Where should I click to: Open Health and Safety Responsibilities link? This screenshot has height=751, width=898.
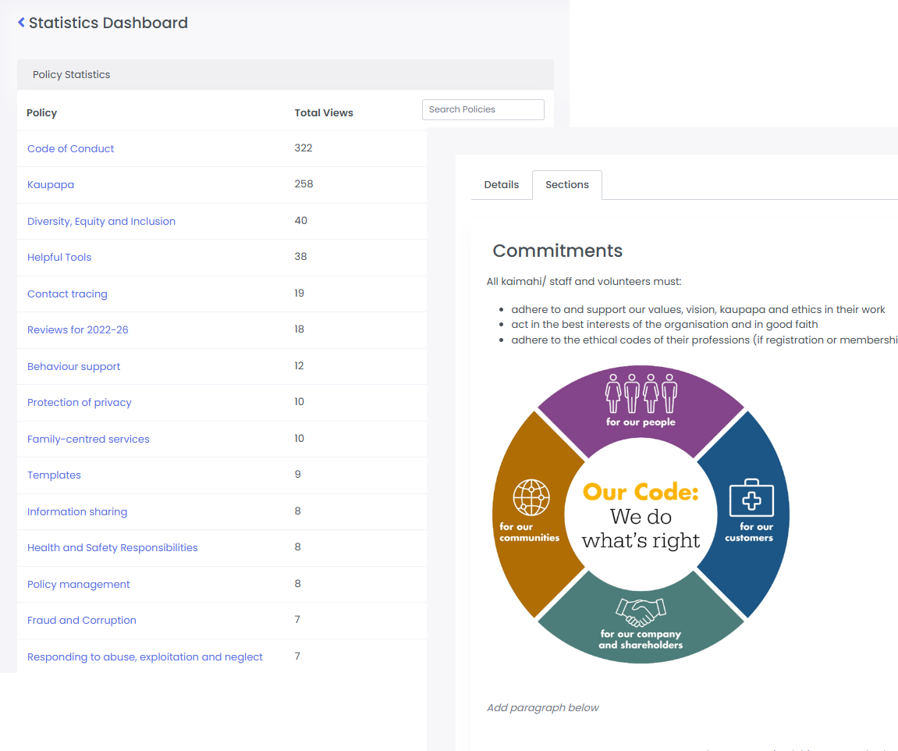point(112,548)
